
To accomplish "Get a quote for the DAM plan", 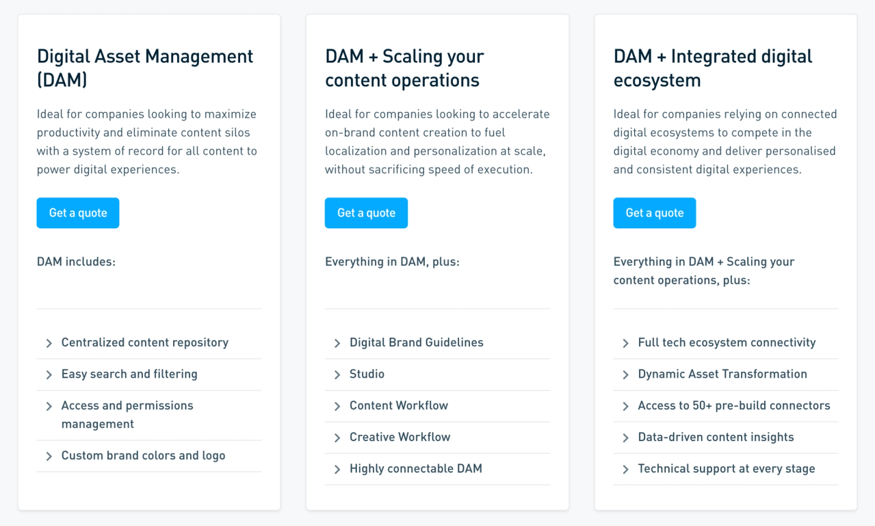I will [77, 213].
